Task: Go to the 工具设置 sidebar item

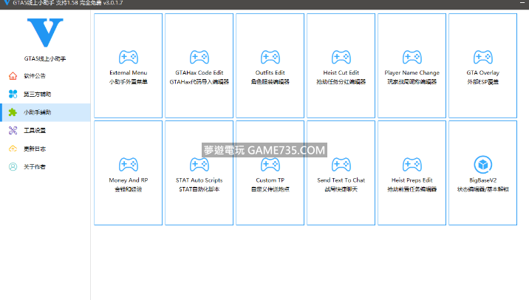Action: pyautogui.click(x=45, y=130)
